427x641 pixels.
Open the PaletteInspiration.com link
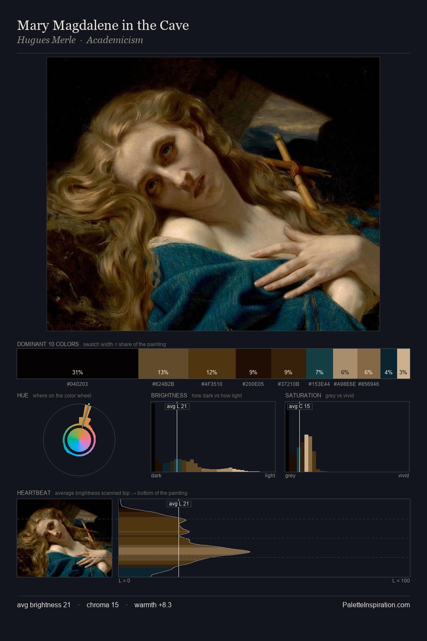pos(376,605)
